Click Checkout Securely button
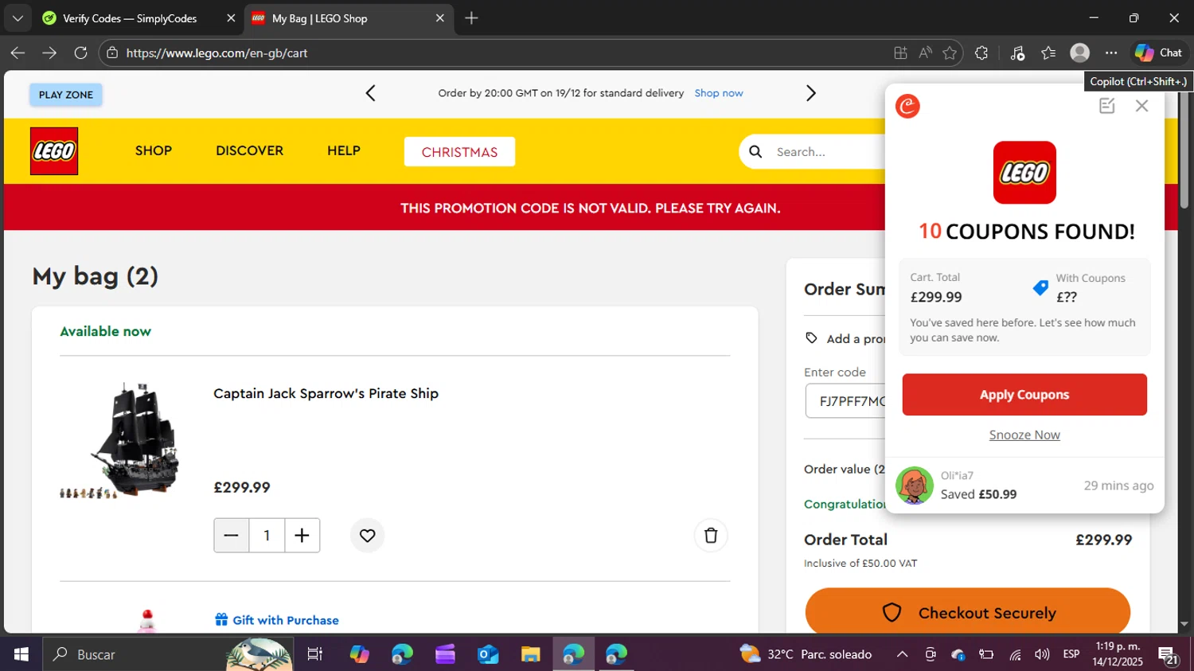The height and width of the screenshot is (671, 1194). pyautogui.click(x=968, y=612)
